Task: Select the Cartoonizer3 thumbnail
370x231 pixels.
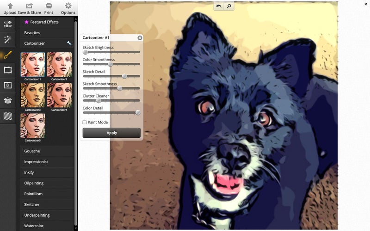Action: coord(33,97)
